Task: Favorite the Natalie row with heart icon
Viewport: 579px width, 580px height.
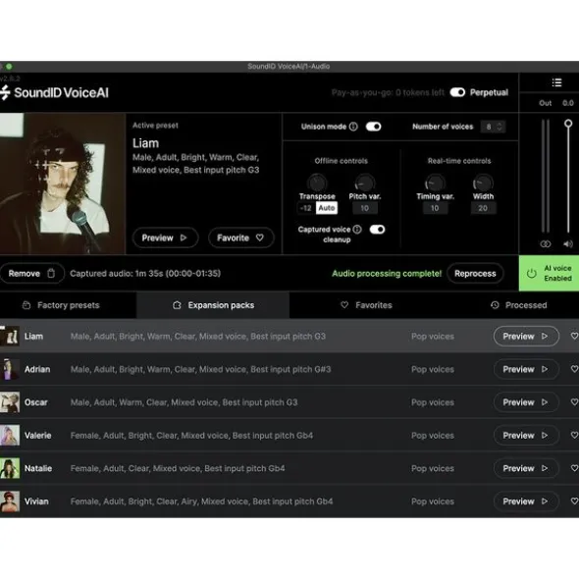Action: tap(574, 468)
